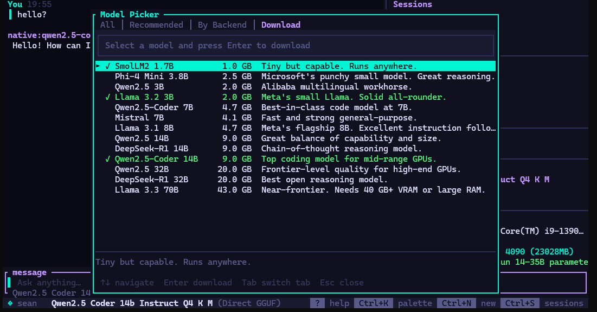
Task: Click the message input 'Ask anything…'
Action: [x=49, y=283]
